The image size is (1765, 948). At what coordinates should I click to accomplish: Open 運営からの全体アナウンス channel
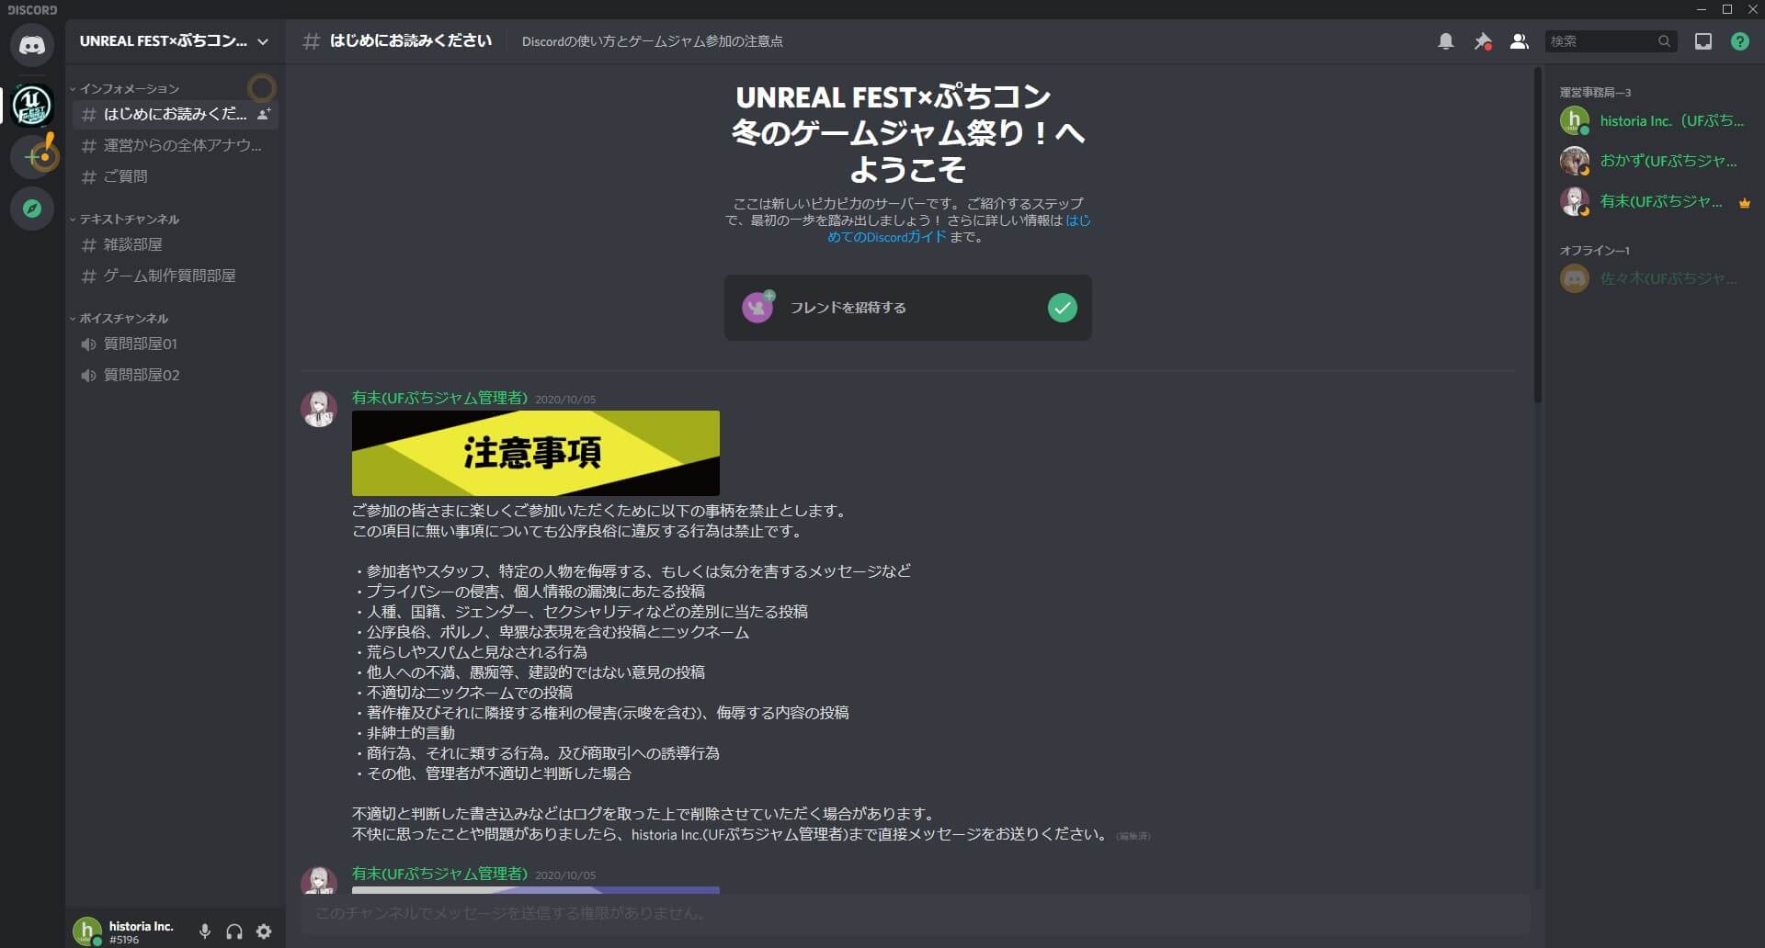[x=175, y=145]
